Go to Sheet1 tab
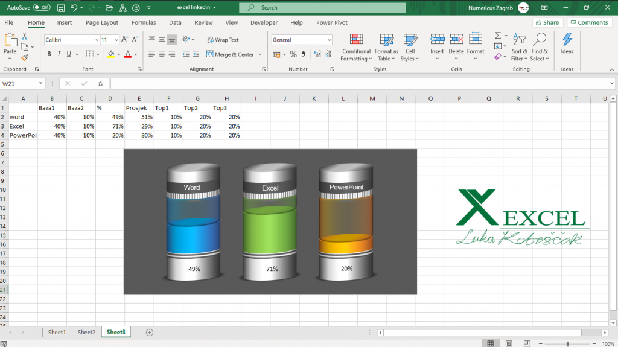618x347 pixels. point(57,333)
